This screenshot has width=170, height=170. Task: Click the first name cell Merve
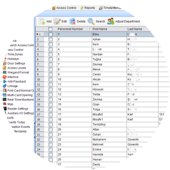tap(109, 69)
